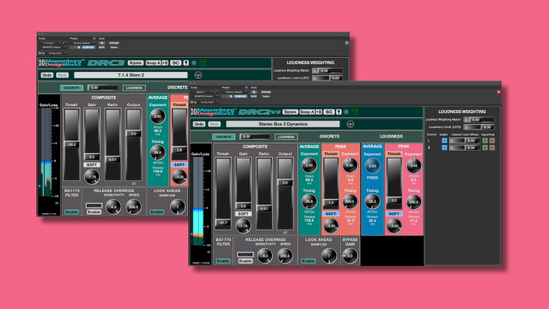Click the round status LED in DRC3 header
Viewport: 549px width, 309px height.
(194, 62)
